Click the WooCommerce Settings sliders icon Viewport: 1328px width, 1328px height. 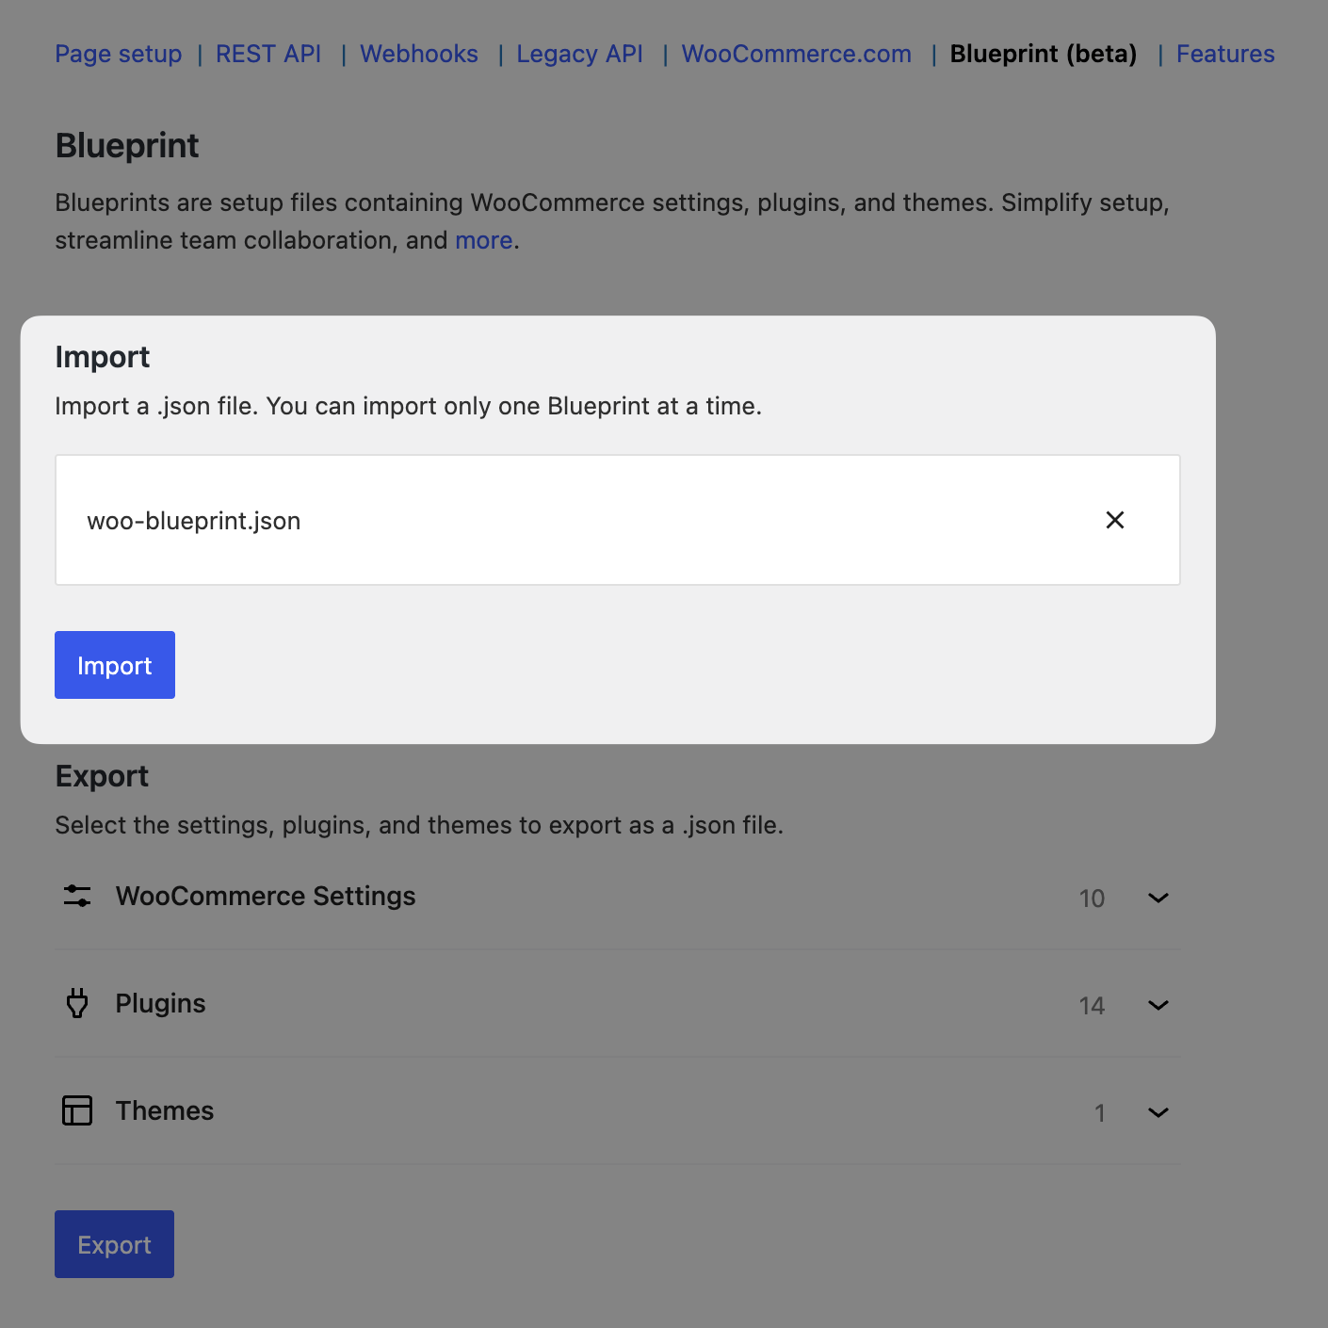click(77, 896)
